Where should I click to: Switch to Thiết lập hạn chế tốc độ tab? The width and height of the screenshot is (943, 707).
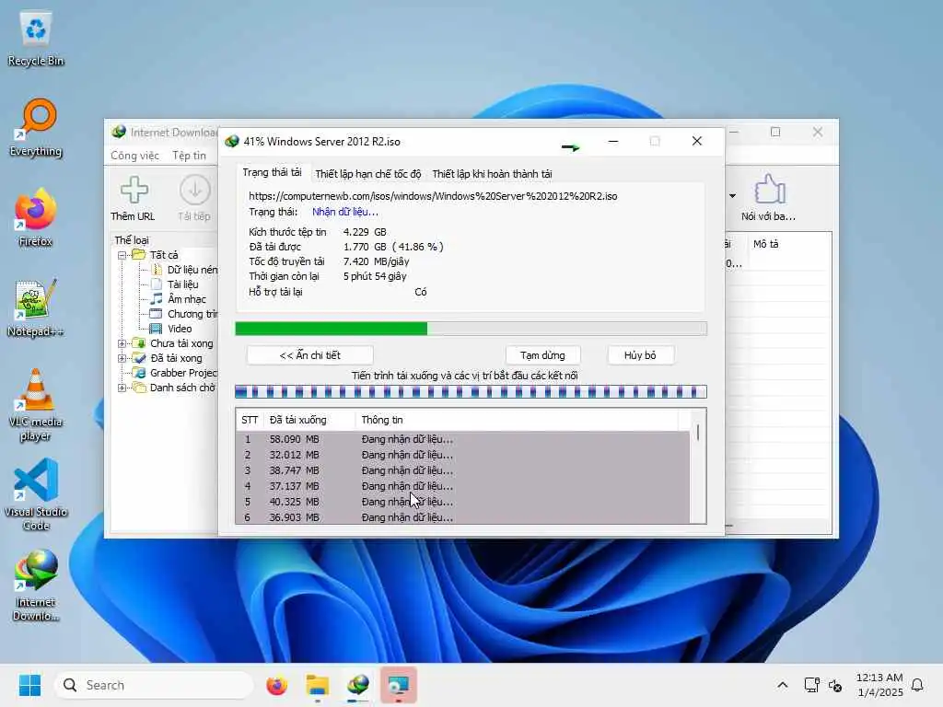click(368, 174)
